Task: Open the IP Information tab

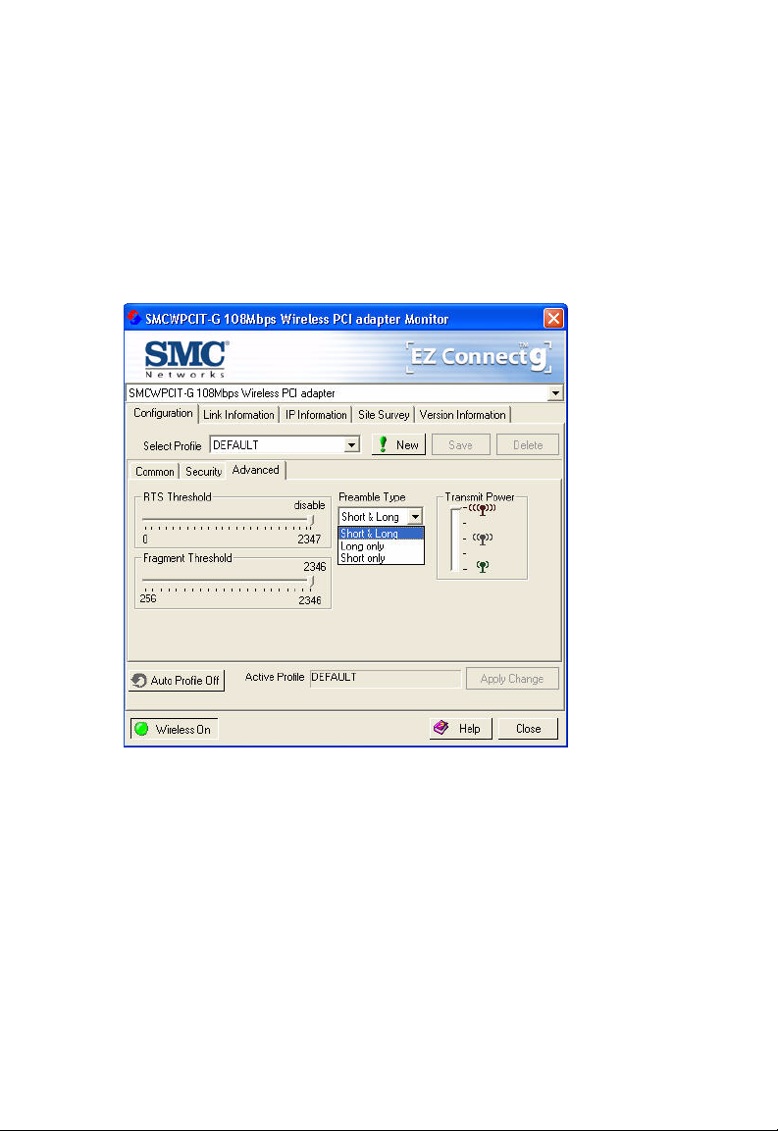Action: pos(316,415)
